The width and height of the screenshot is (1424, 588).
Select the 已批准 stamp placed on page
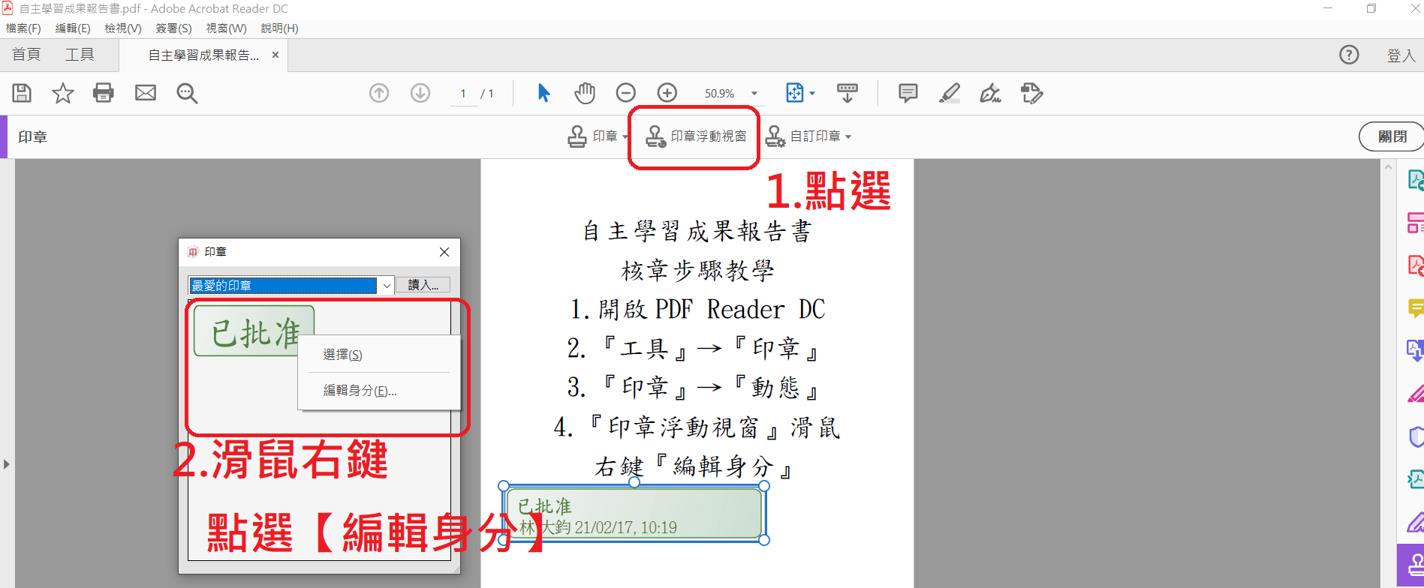click(x=634, y=513)
